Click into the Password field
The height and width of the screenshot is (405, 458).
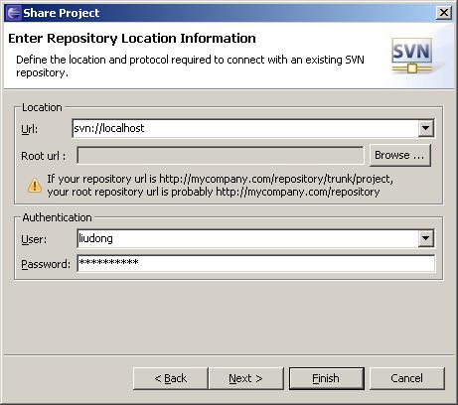256,263
